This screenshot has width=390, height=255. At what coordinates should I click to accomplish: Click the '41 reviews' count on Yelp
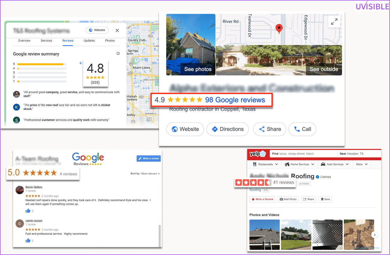283,182
